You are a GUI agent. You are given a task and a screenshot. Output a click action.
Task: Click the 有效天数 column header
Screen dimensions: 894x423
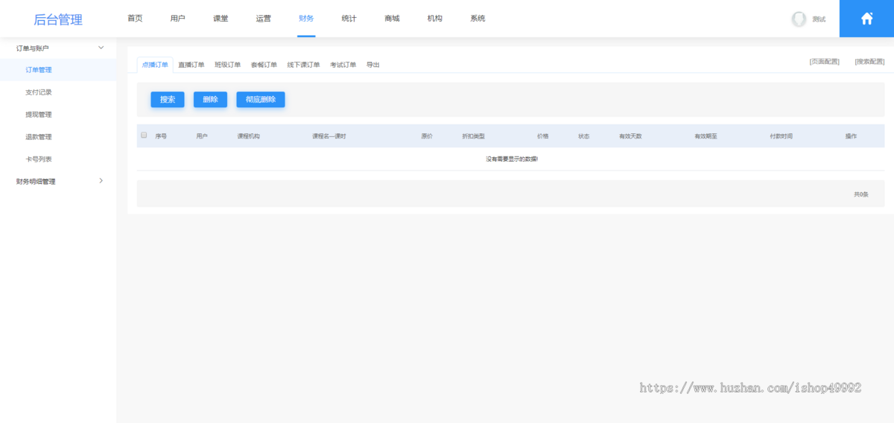[630, 136]
